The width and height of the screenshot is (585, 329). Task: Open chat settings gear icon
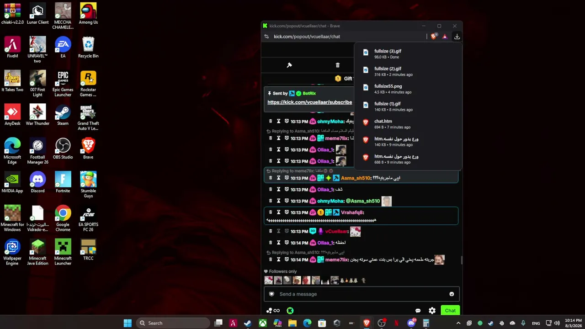pos(432,311)
